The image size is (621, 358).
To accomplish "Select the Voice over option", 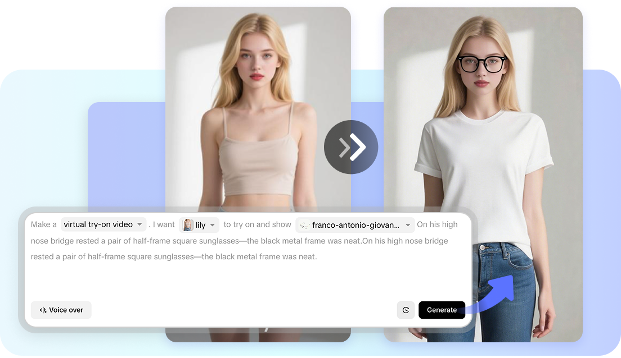I will [x=61, y=310].
